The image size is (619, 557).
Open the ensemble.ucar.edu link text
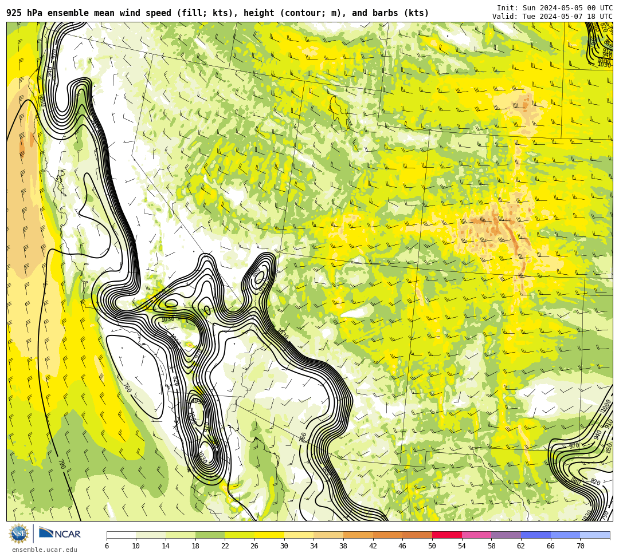45,550
